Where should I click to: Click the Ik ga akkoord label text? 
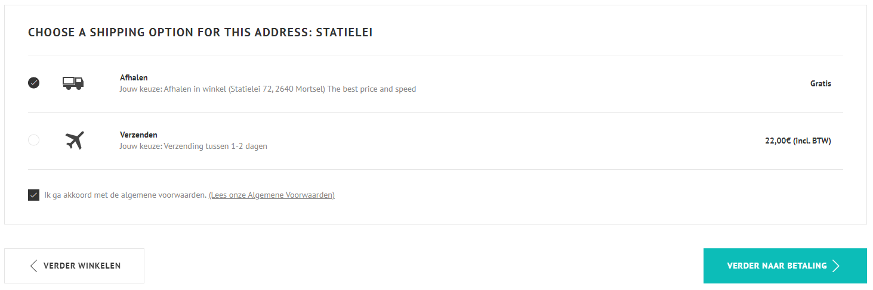point(125,195)
